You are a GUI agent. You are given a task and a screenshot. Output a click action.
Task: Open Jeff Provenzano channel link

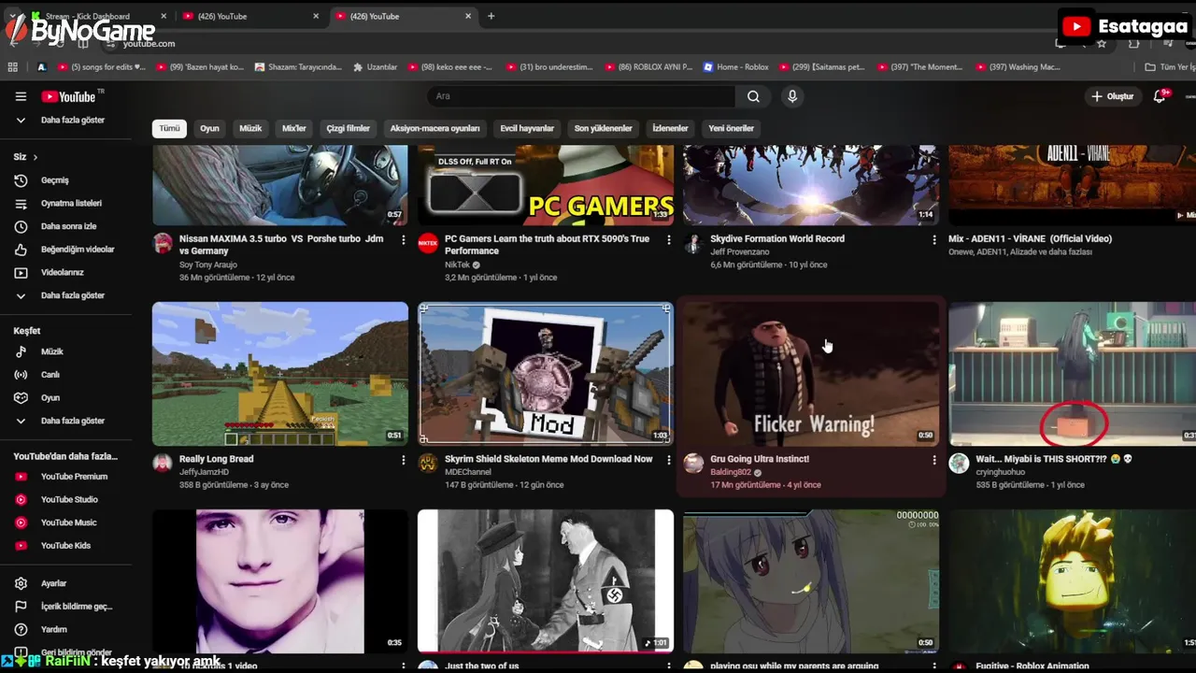click(x=739, y=251)
